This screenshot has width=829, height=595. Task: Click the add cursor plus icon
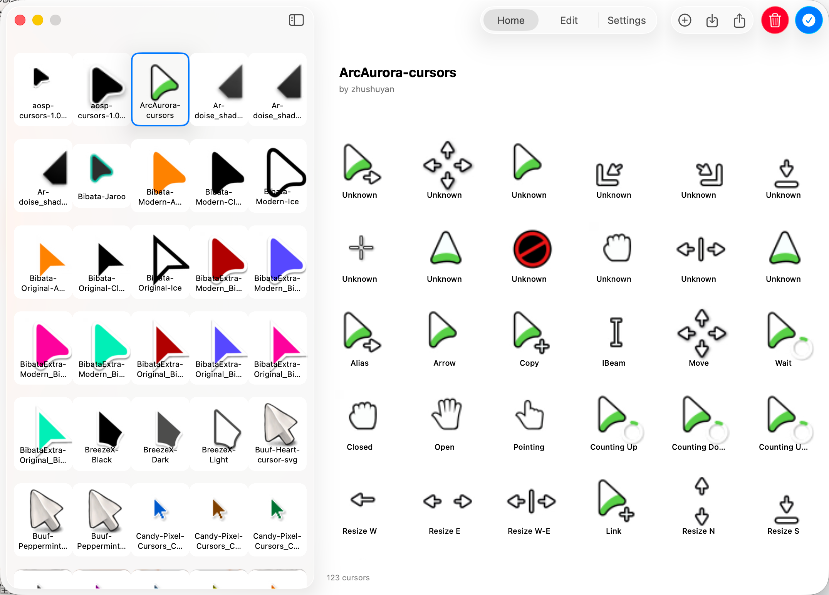(685, 20)
